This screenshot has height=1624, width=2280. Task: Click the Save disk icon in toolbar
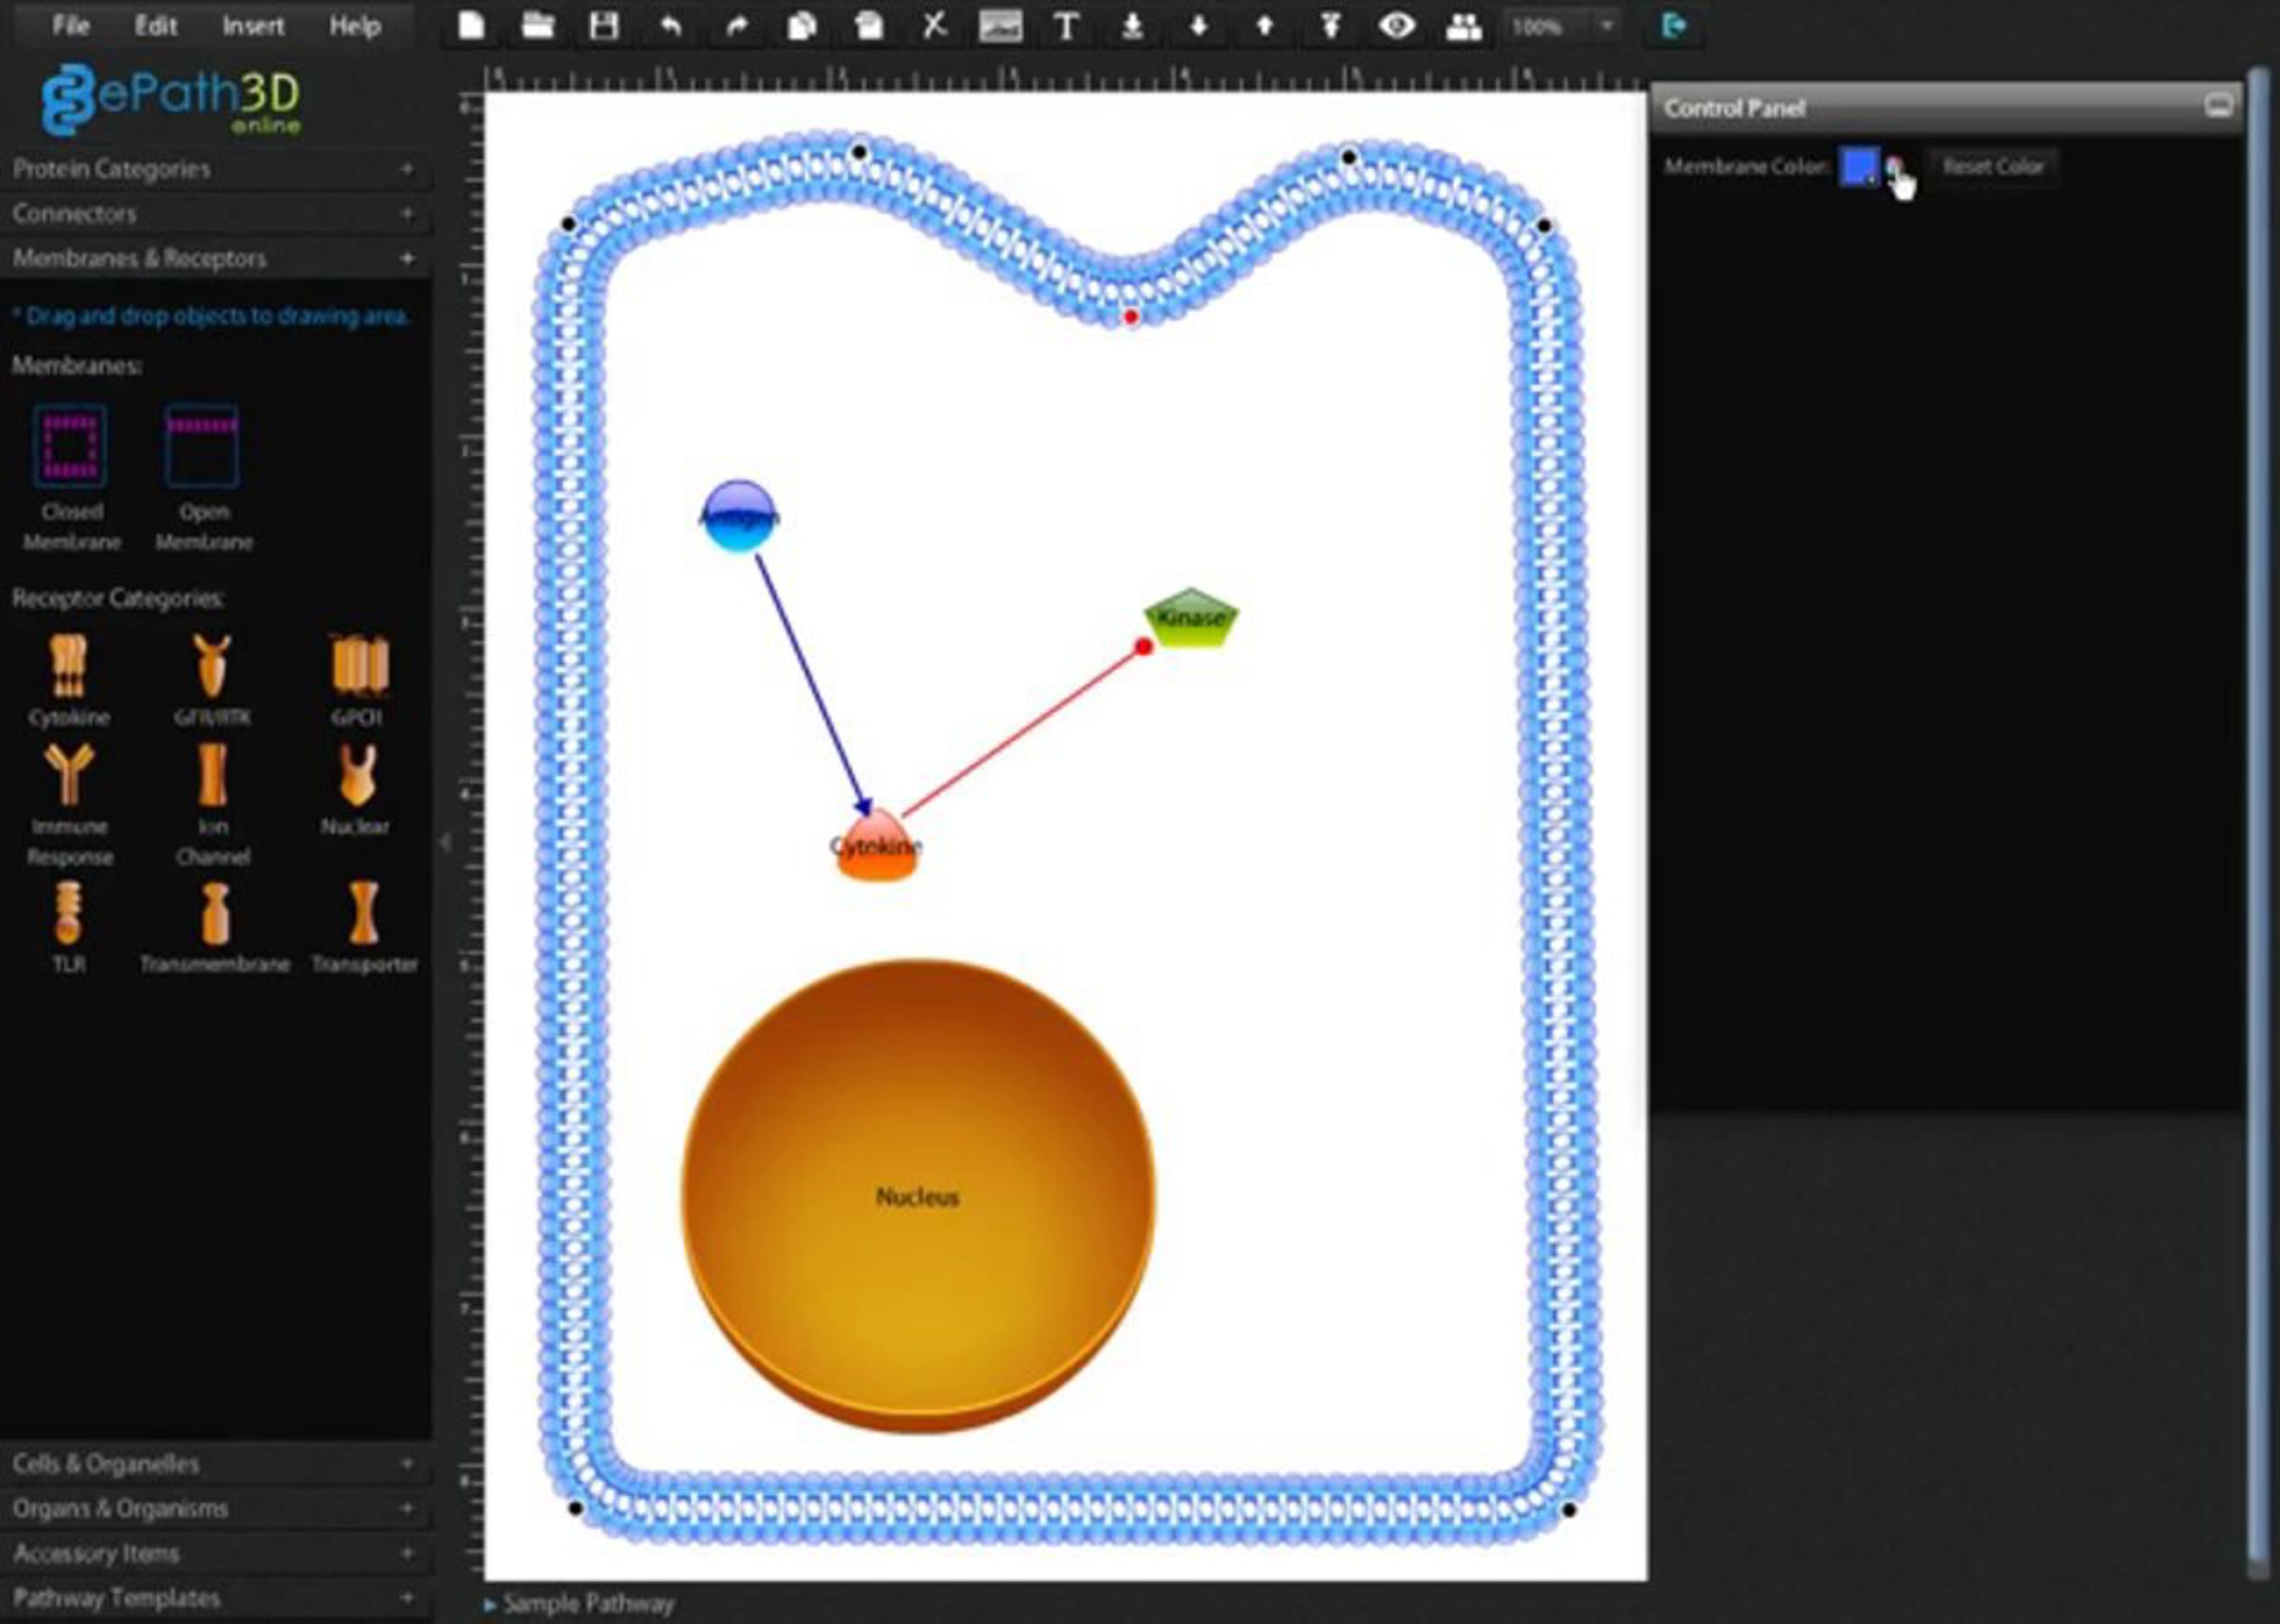603,26
